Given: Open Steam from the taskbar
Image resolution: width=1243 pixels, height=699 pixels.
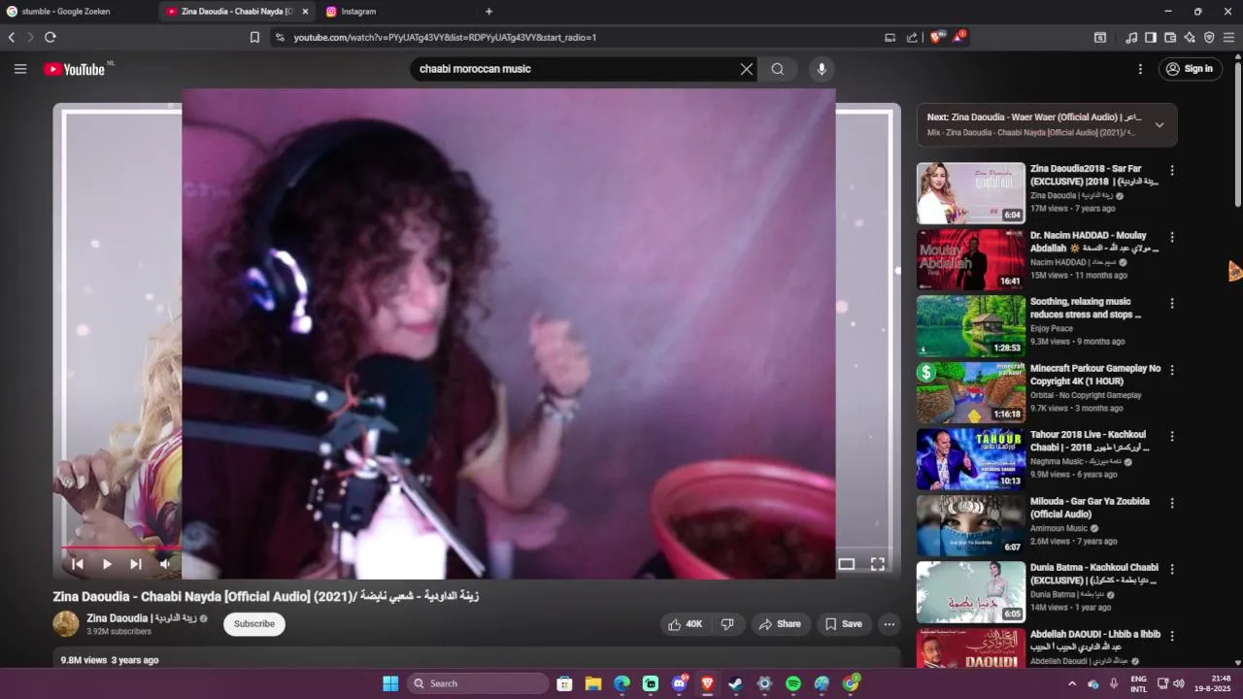Looking at the screenshot, I should tap(736, 683).
